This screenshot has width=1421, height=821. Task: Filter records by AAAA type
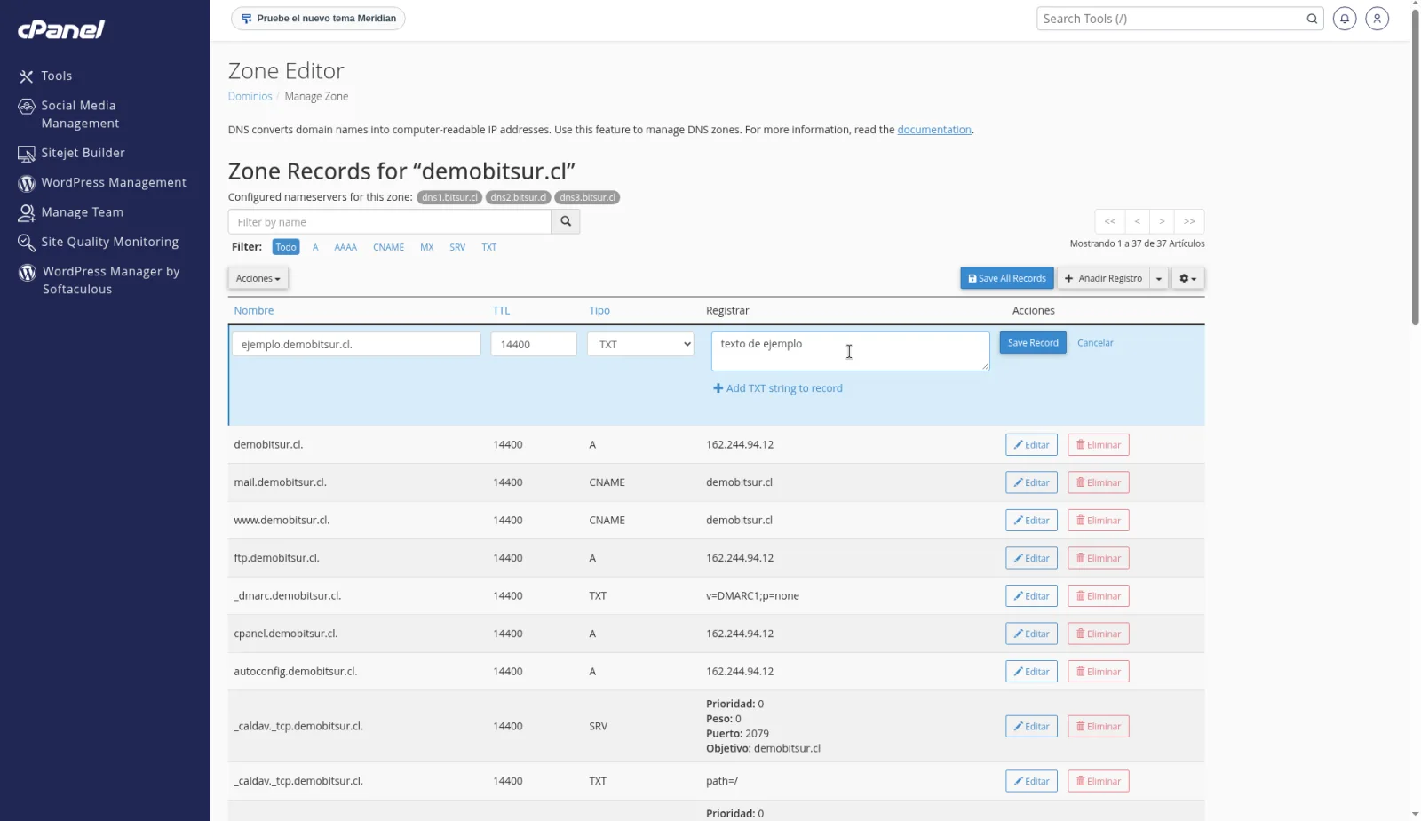[345, 247]
